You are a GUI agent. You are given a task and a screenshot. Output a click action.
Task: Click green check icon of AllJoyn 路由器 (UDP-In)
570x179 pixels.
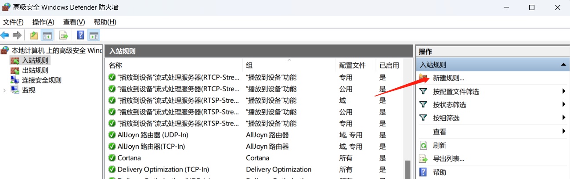click(112, 135)
